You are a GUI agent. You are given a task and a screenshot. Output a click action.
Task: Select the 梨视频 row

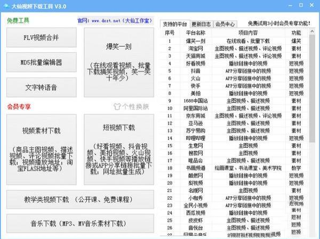pyautogui.click(x=234, y=183)
